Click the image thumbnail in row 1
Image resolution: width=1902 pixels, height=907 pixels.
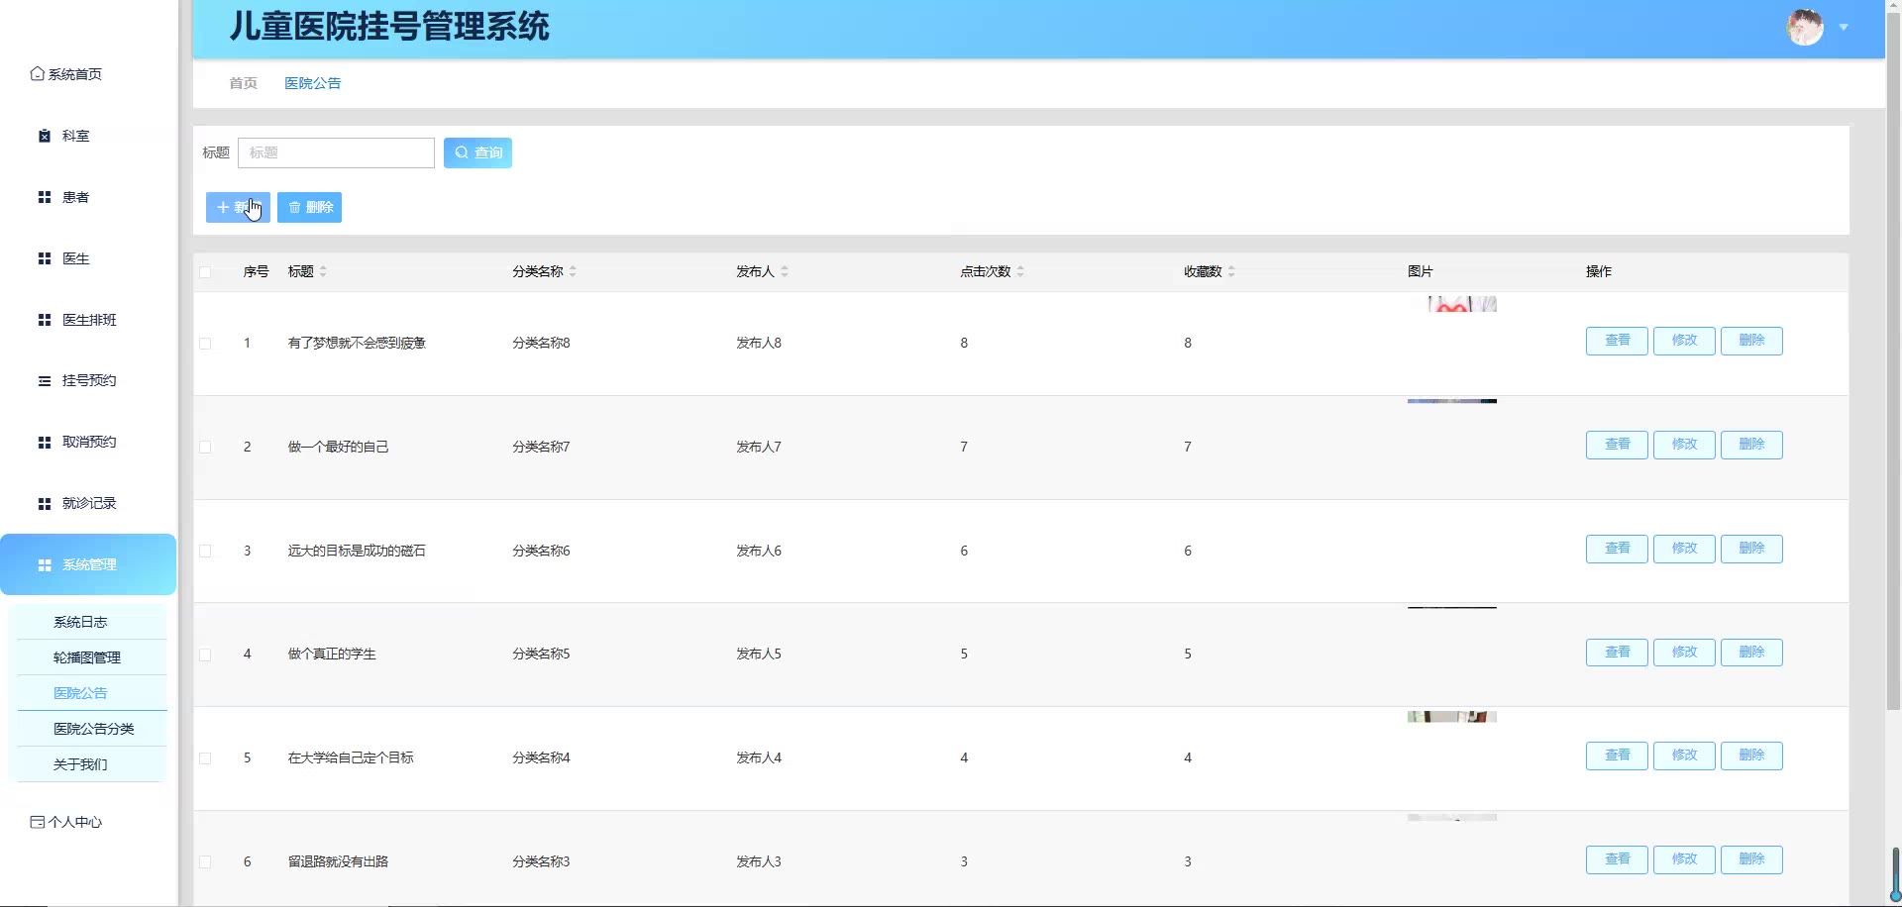click(1452, 304)
